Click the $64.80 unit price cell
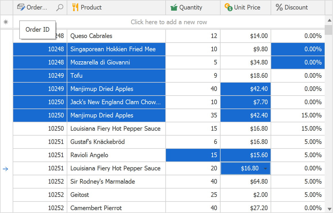Image resolution: width=333 pixels, height=213 pixels. pyautogui.click(x=259, y=182)
